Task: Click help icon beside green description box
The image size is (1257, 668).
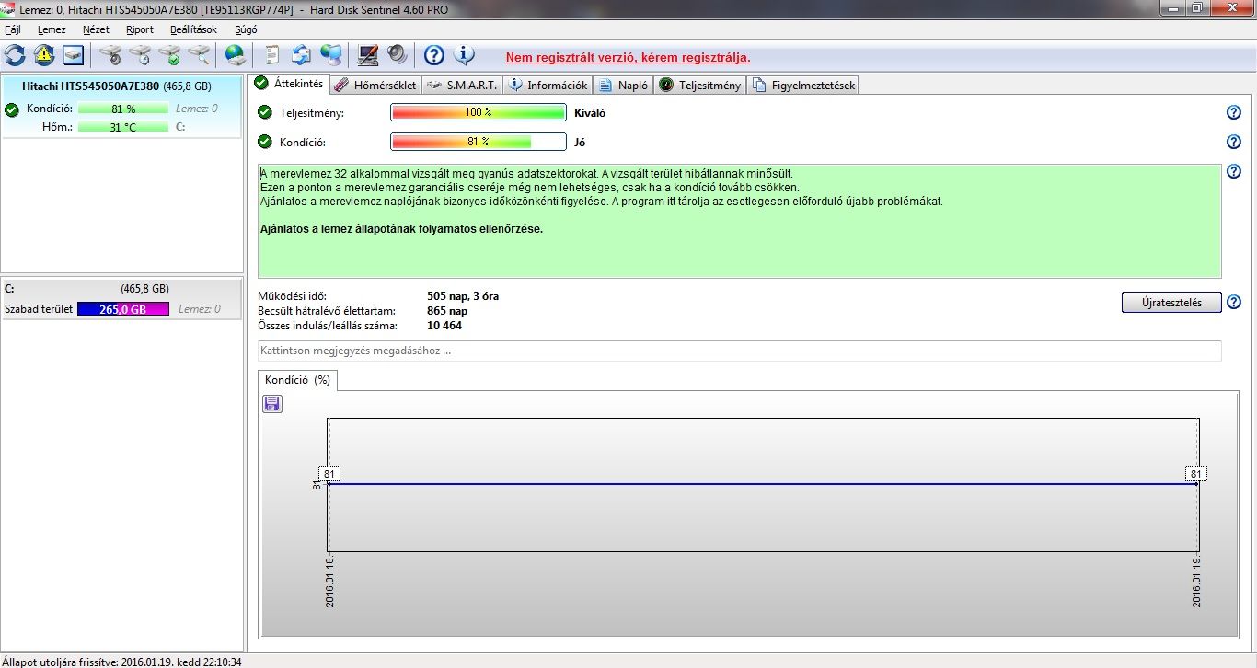Action: coord(1234,171)
